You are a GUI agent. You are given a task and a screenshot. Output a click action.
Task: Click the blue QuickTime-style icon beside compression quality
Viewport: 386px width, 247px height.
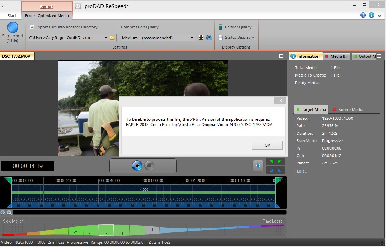[209, 38]
